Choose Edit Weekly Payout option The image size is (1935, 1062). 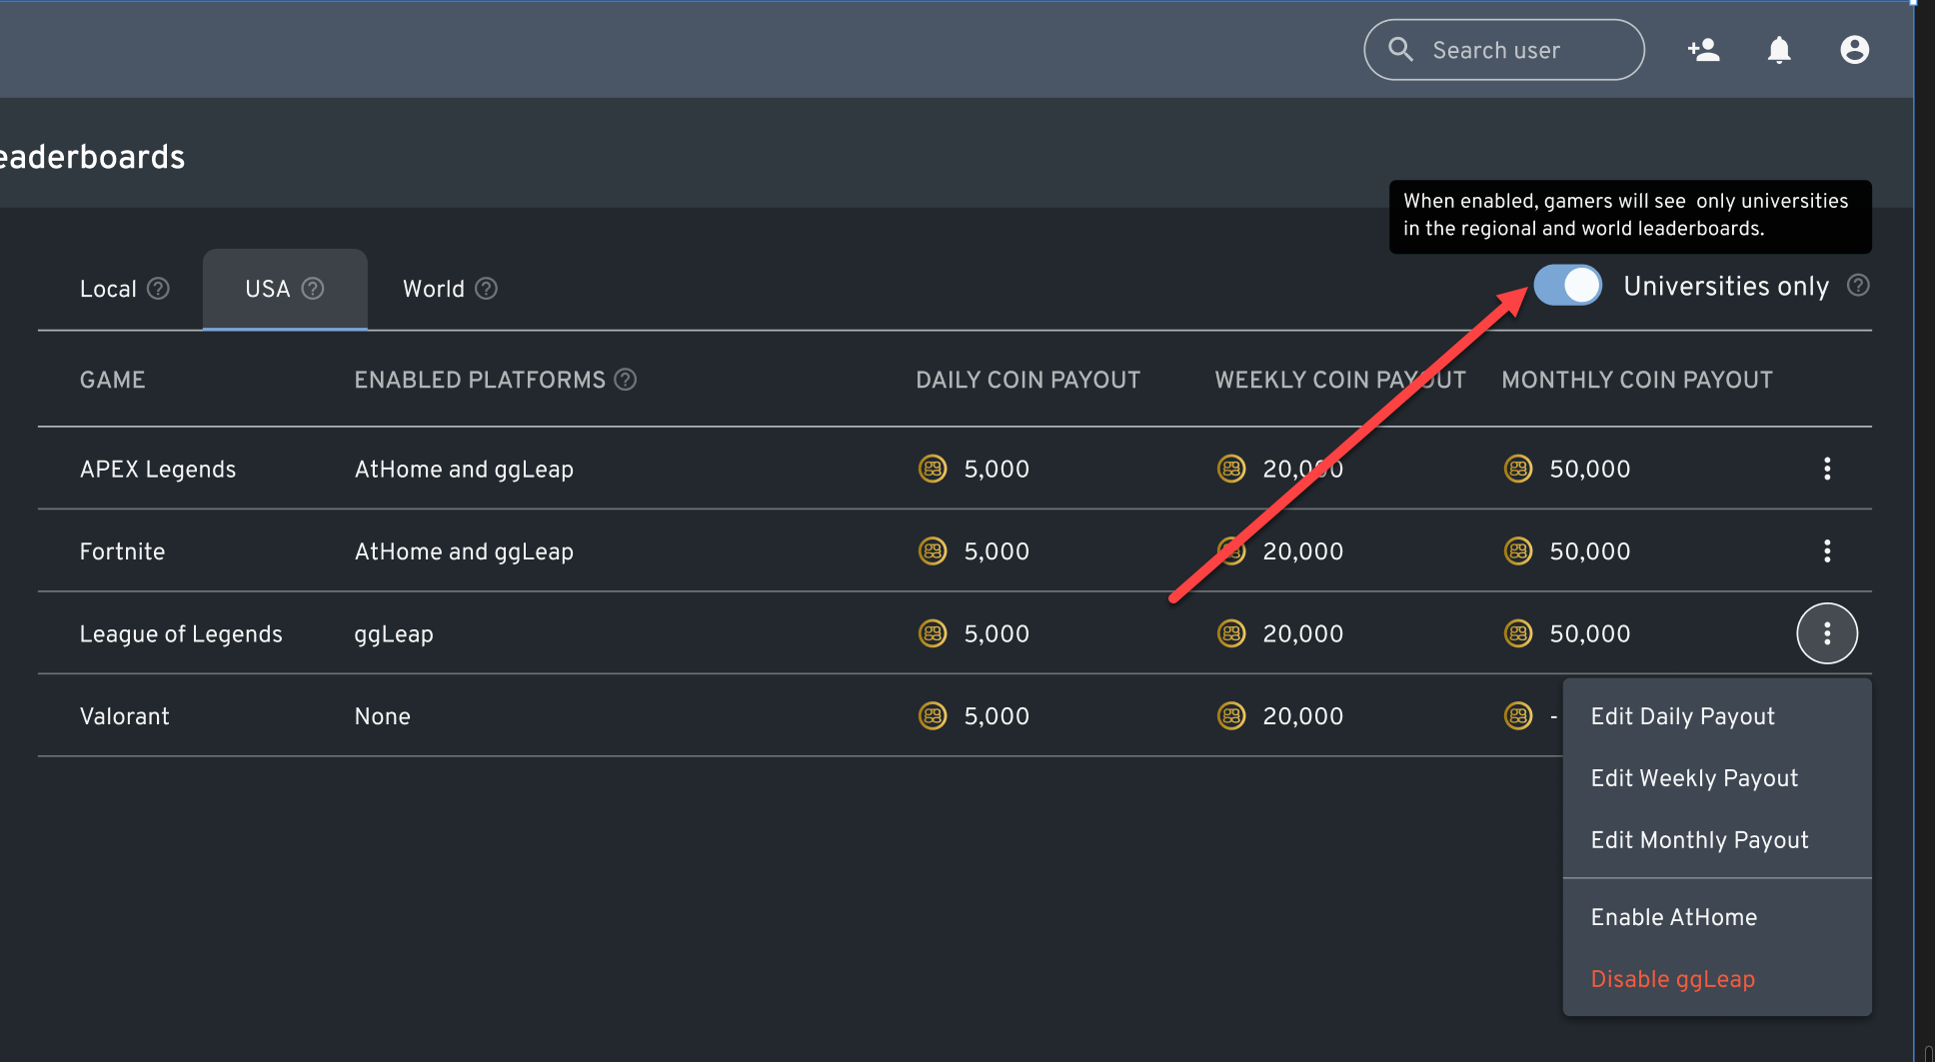click(1694, 778)
